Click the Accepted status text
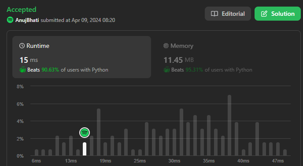 coord(22,10)
